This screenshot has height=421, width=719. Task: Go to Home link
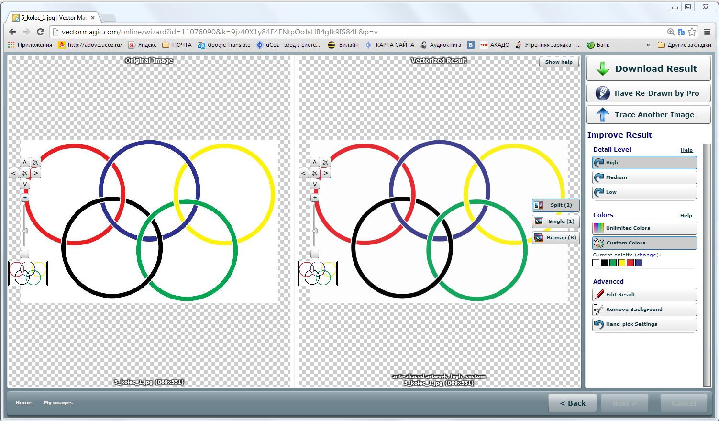(23, 403)
